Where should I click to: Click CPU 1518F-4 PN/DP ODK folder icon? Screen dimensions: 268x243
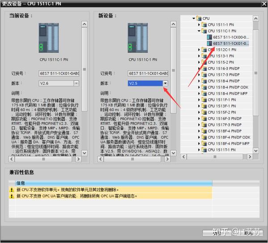pos(204,137)
